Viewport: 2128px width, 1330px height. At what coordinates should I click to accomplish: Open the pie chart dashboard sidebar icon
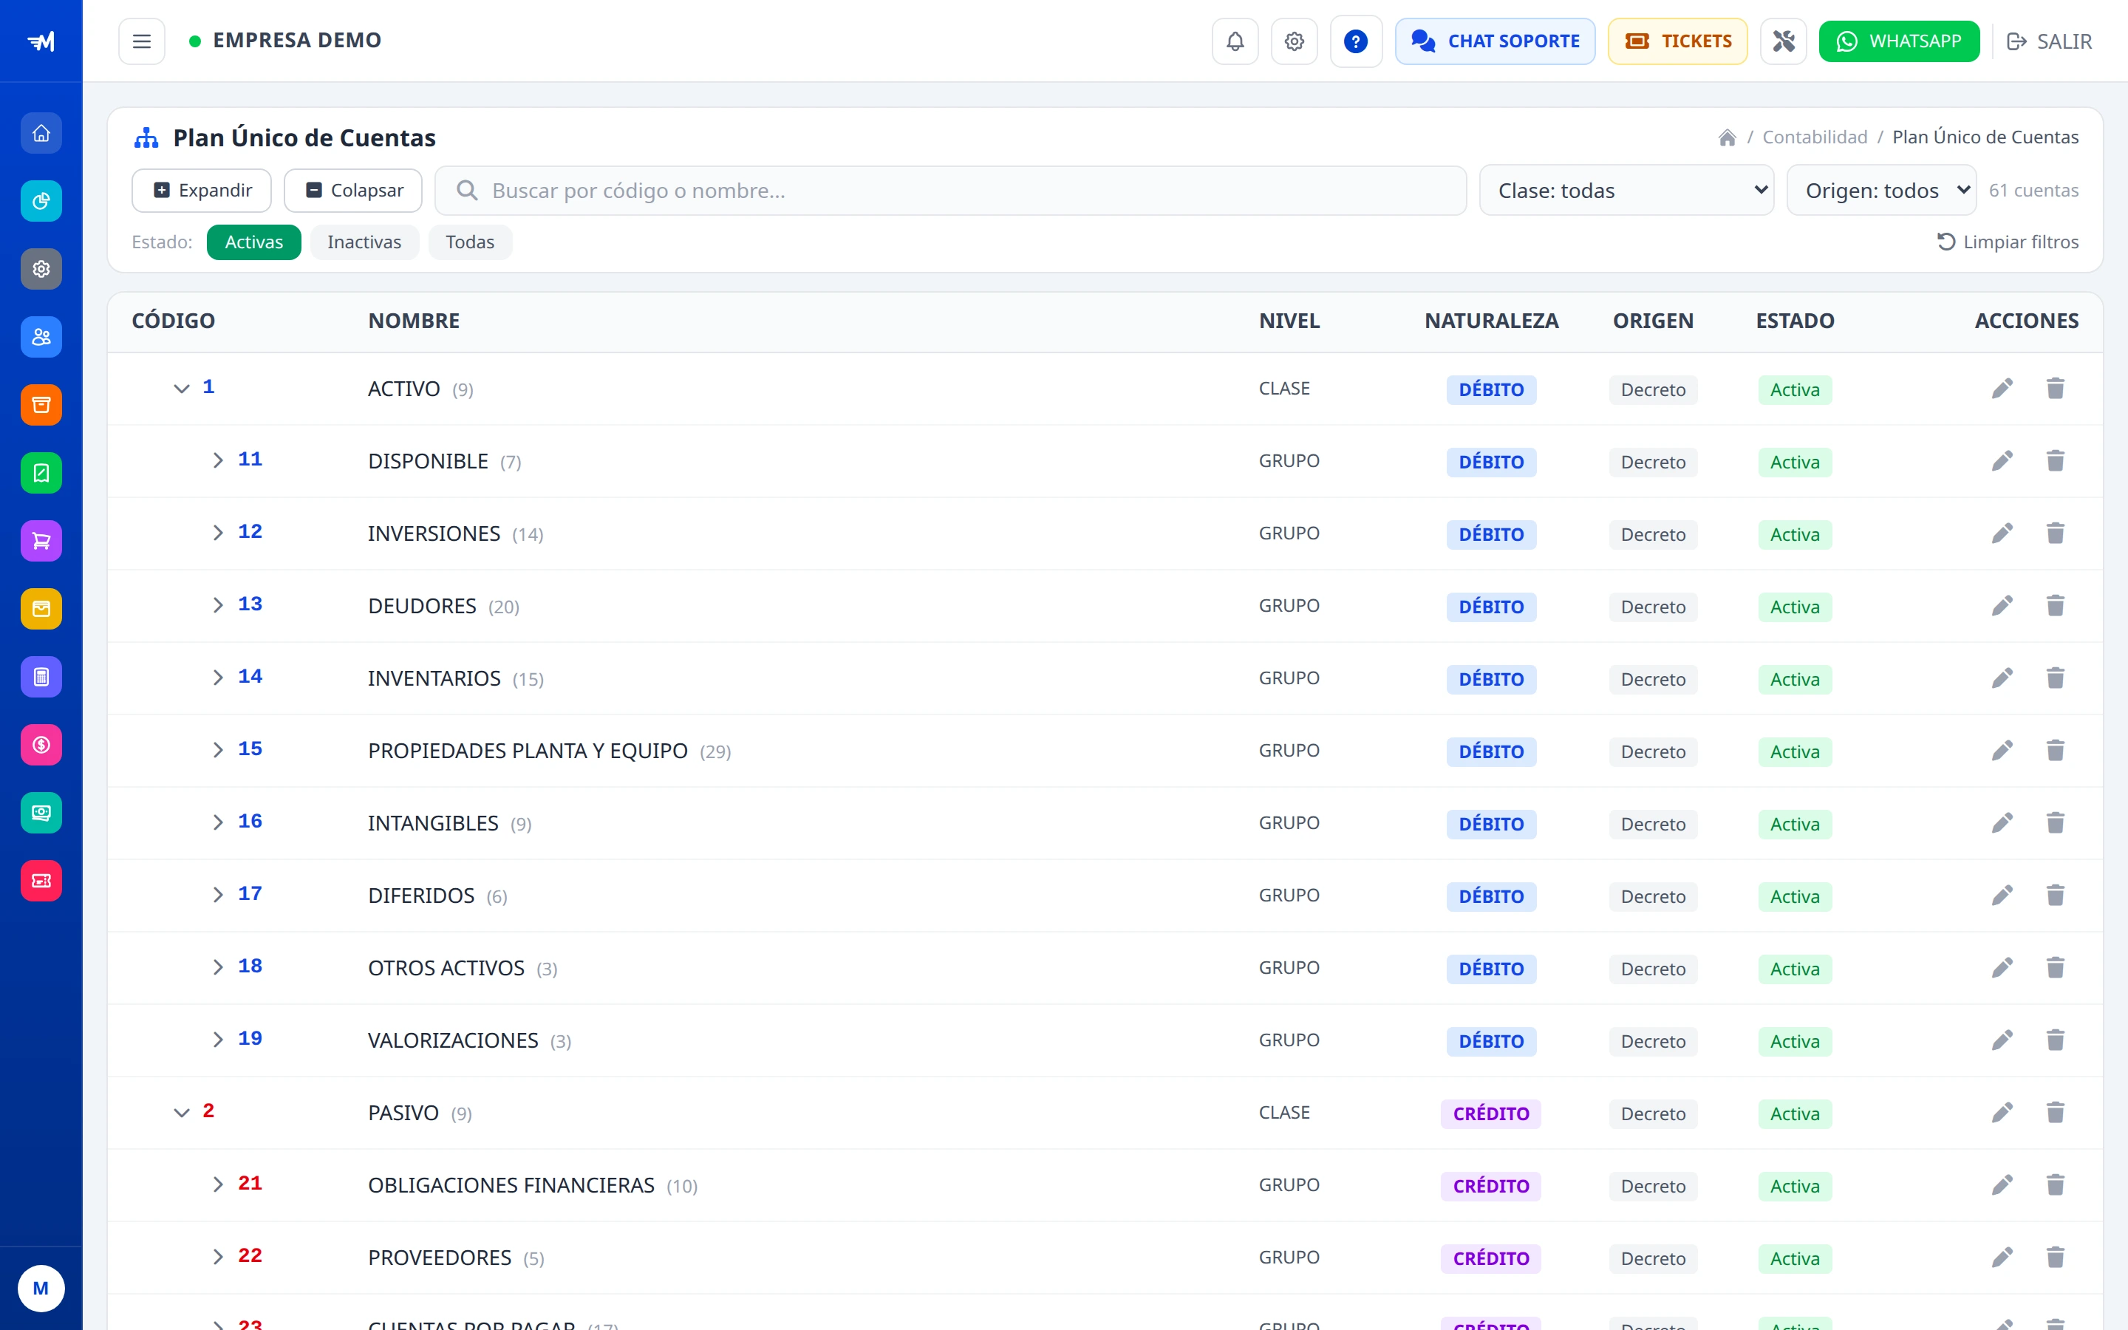click(x=41, y=202)
